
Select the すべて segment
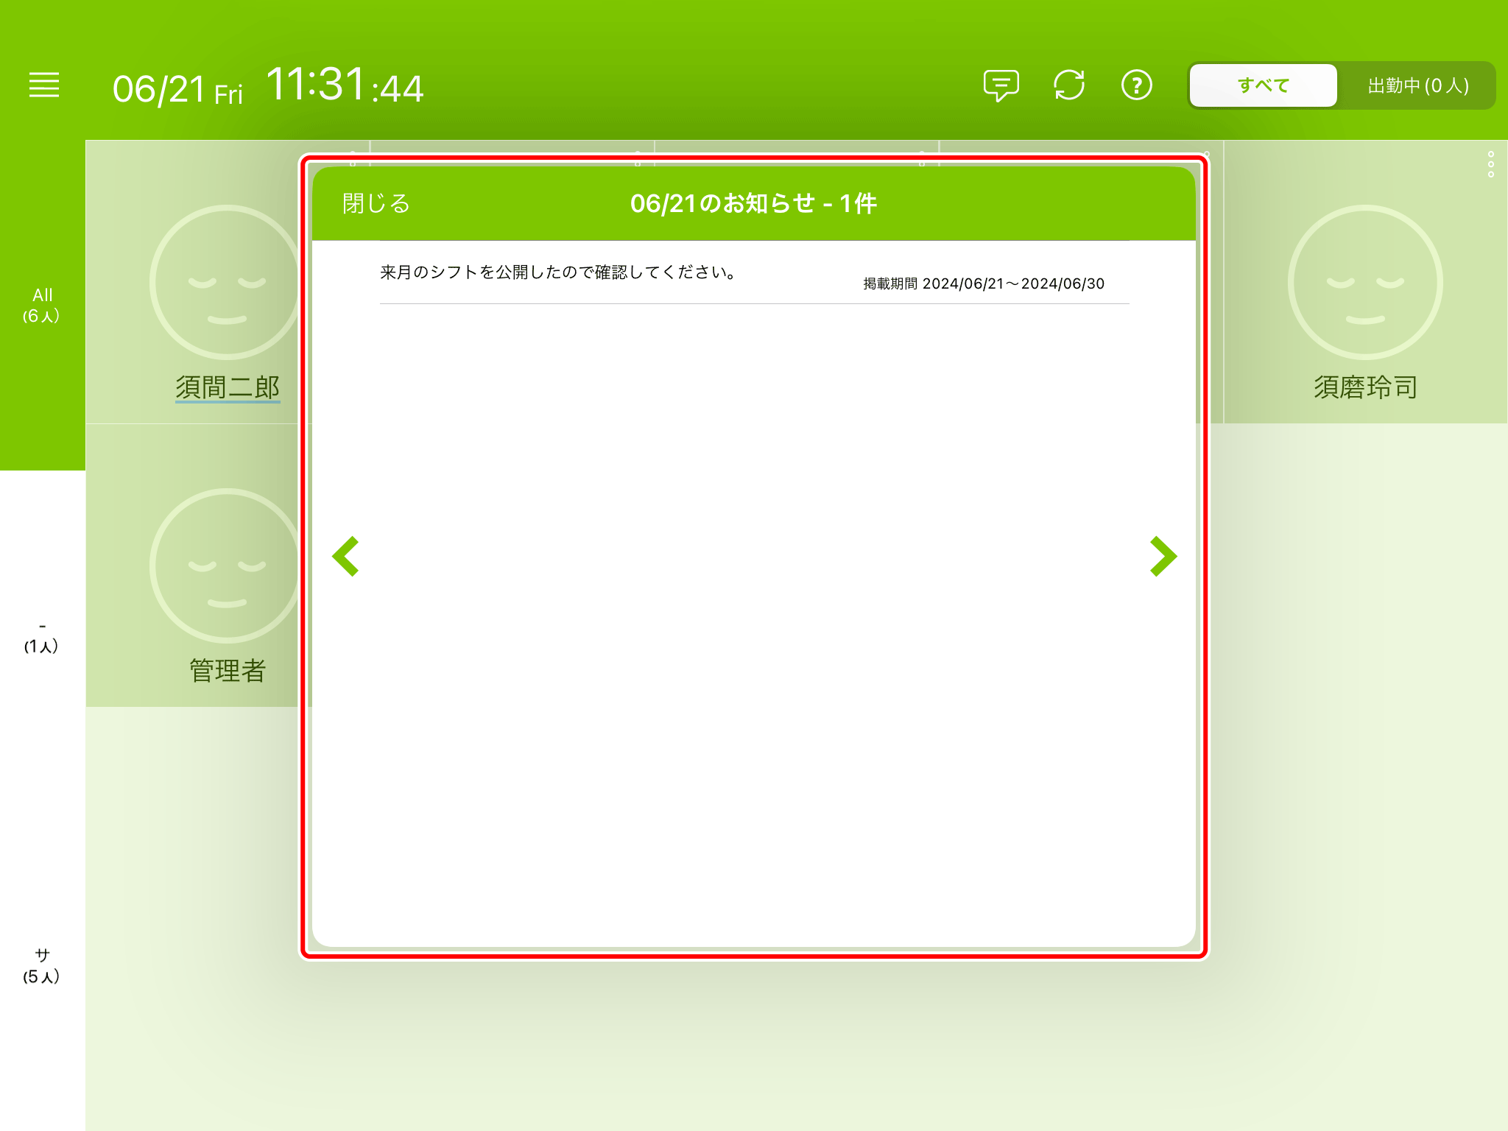1263,85
